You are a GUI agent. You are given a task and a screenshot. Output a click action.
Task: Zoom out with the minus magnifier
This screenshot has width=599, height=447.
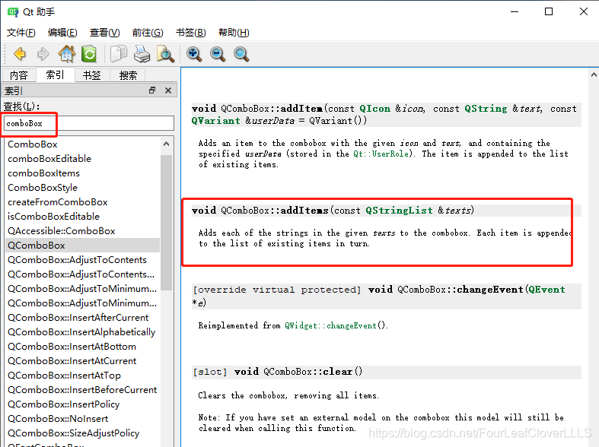[218, 54]
